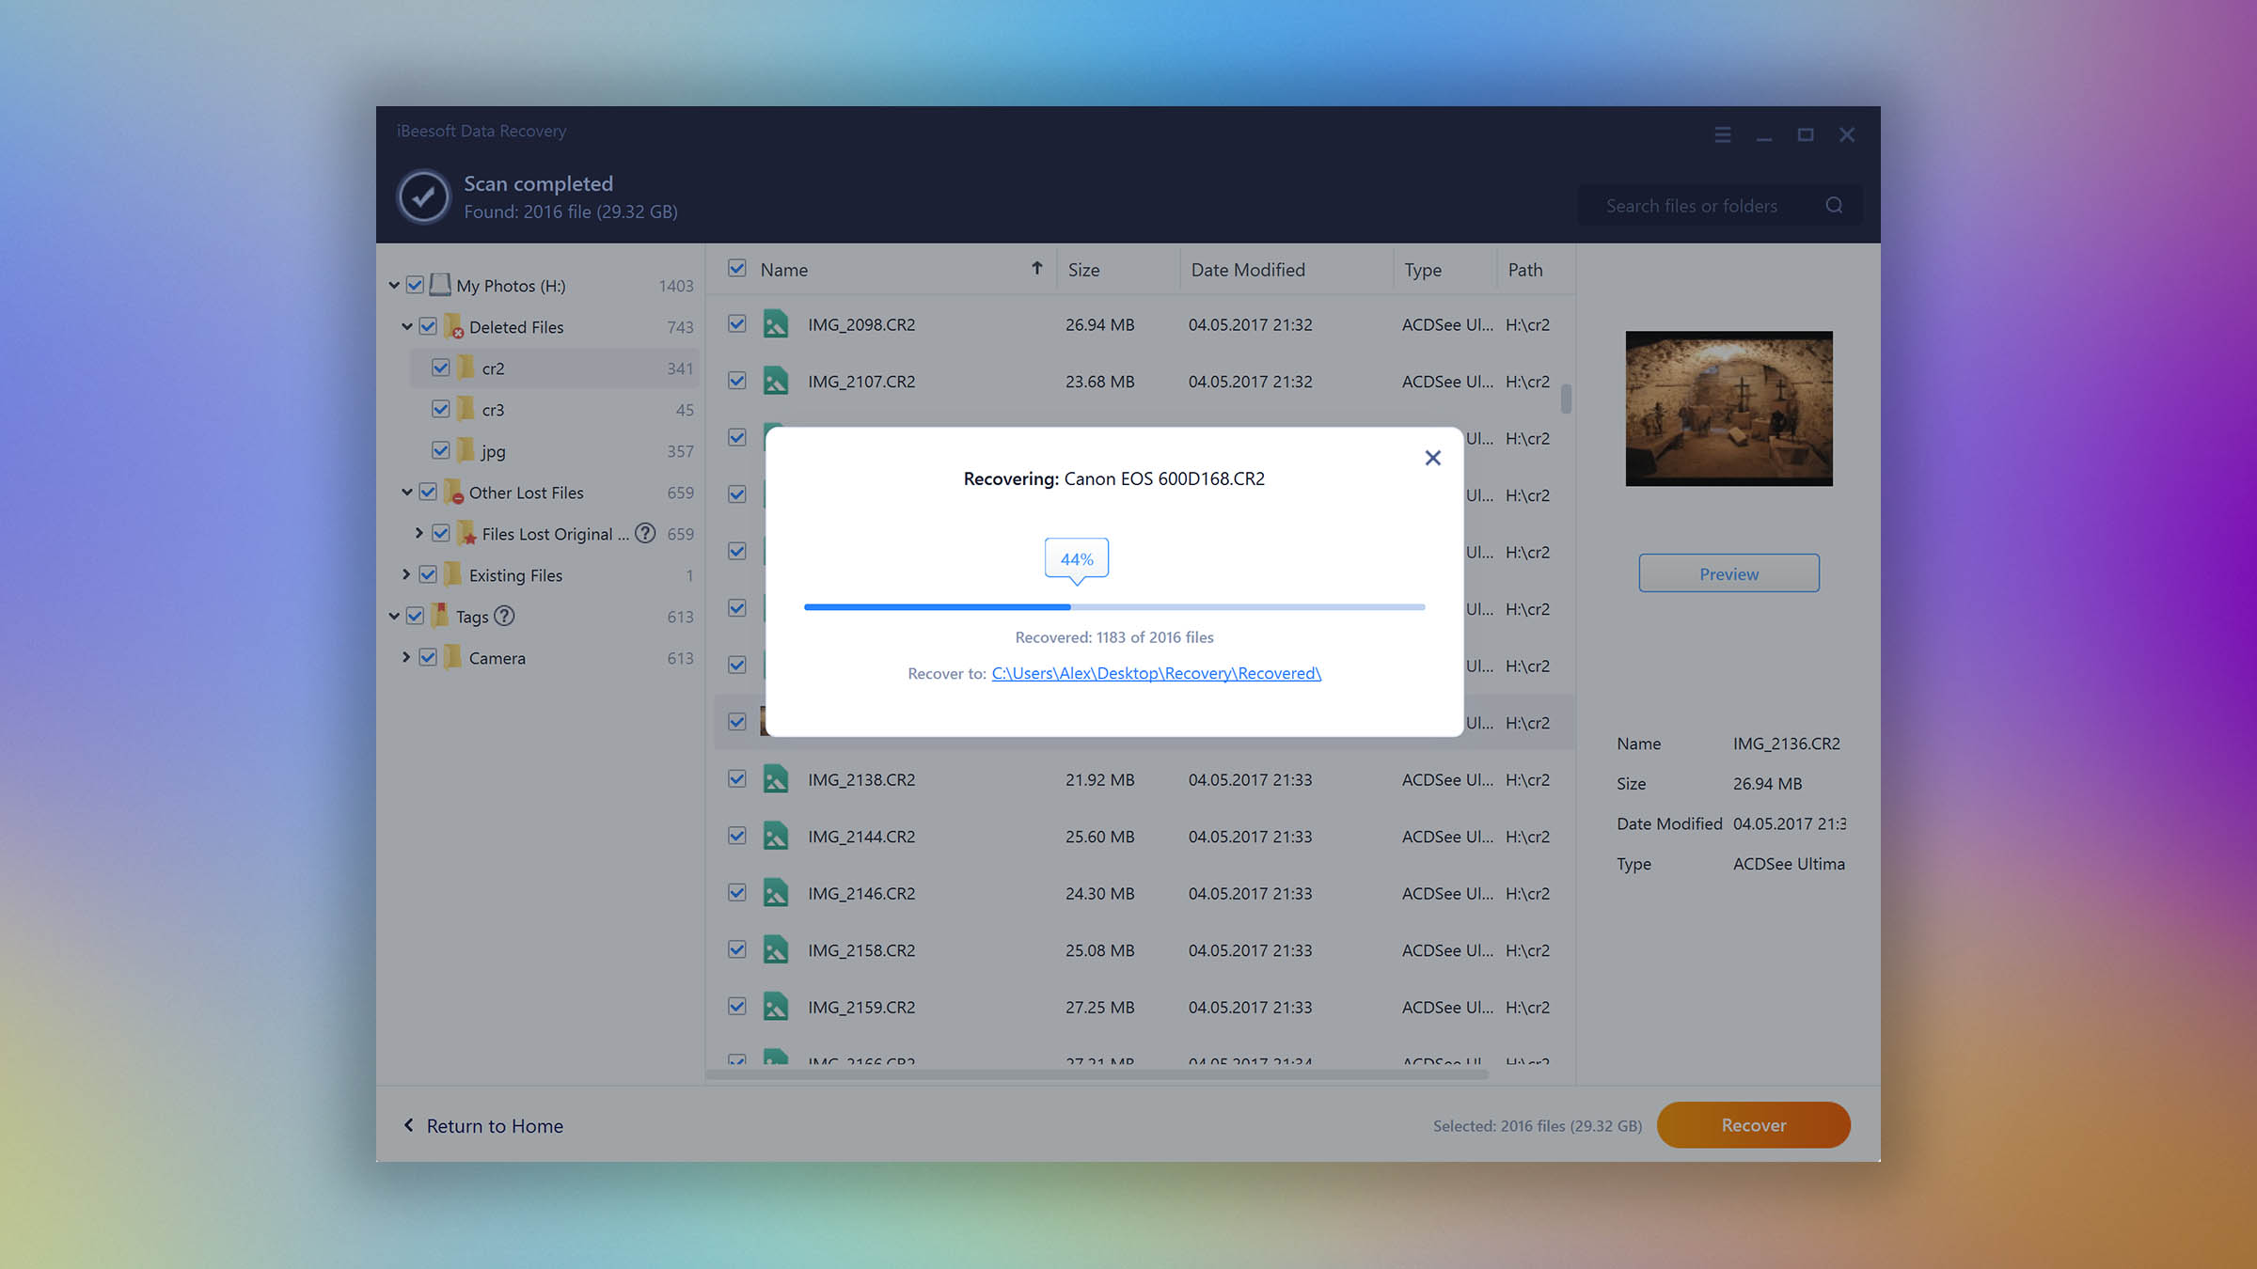2257x1269 pixels.
Task: Click the Other Lost Files folder icon
Action: [453, 492]
